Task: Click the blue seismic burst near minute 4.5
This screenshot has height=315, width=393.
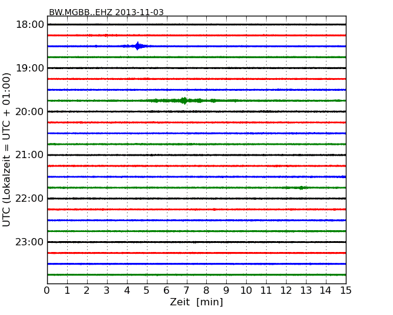Action: click(137, 46)
